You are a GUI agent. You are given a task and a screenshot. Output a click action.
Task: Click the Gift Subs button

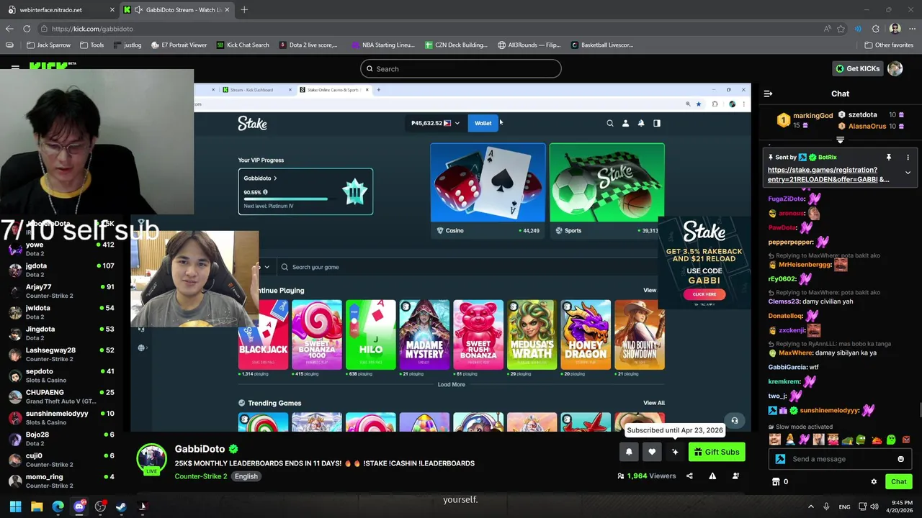pos(717,452)
